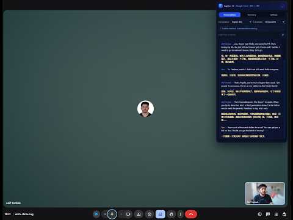Click the red leave call button
Image resolution: width=293 pixels, height=220 pixels.
coord(191,214)
